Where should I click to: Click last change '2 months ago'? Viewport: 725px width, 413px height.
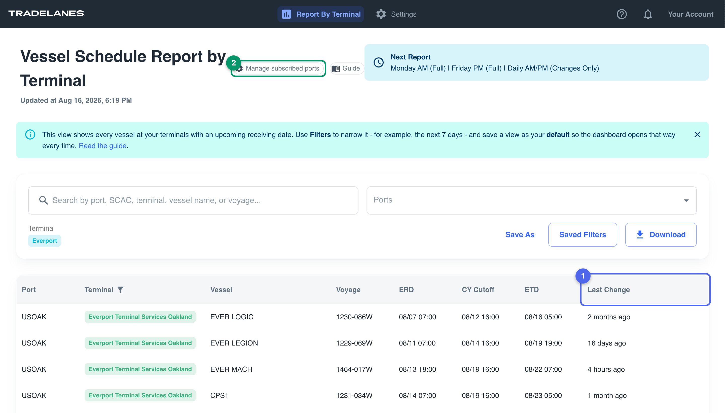(x=609, y=317)
